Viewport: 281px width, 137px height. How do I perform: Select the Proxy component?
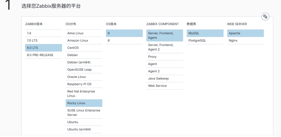coord(165,57)
